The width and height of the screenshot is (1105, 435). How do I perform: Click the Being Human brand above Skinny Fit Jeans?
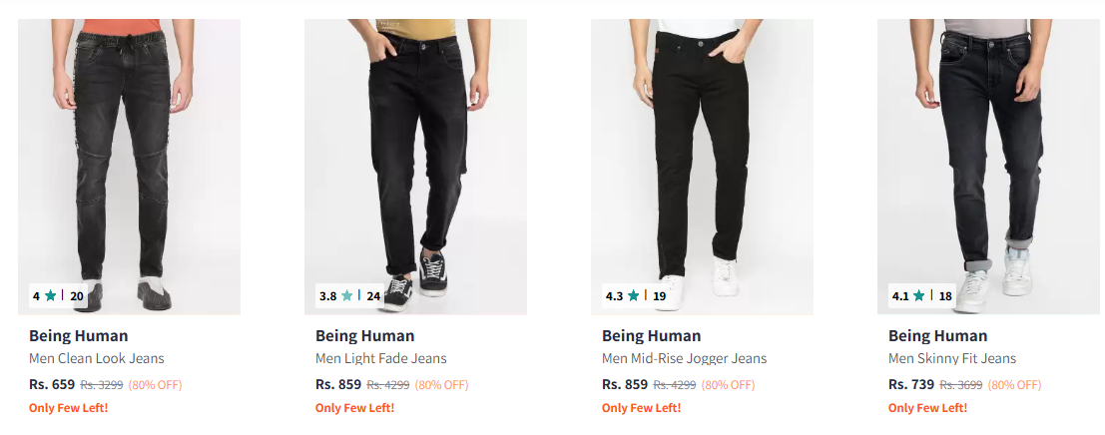click(x=937, y=335)
